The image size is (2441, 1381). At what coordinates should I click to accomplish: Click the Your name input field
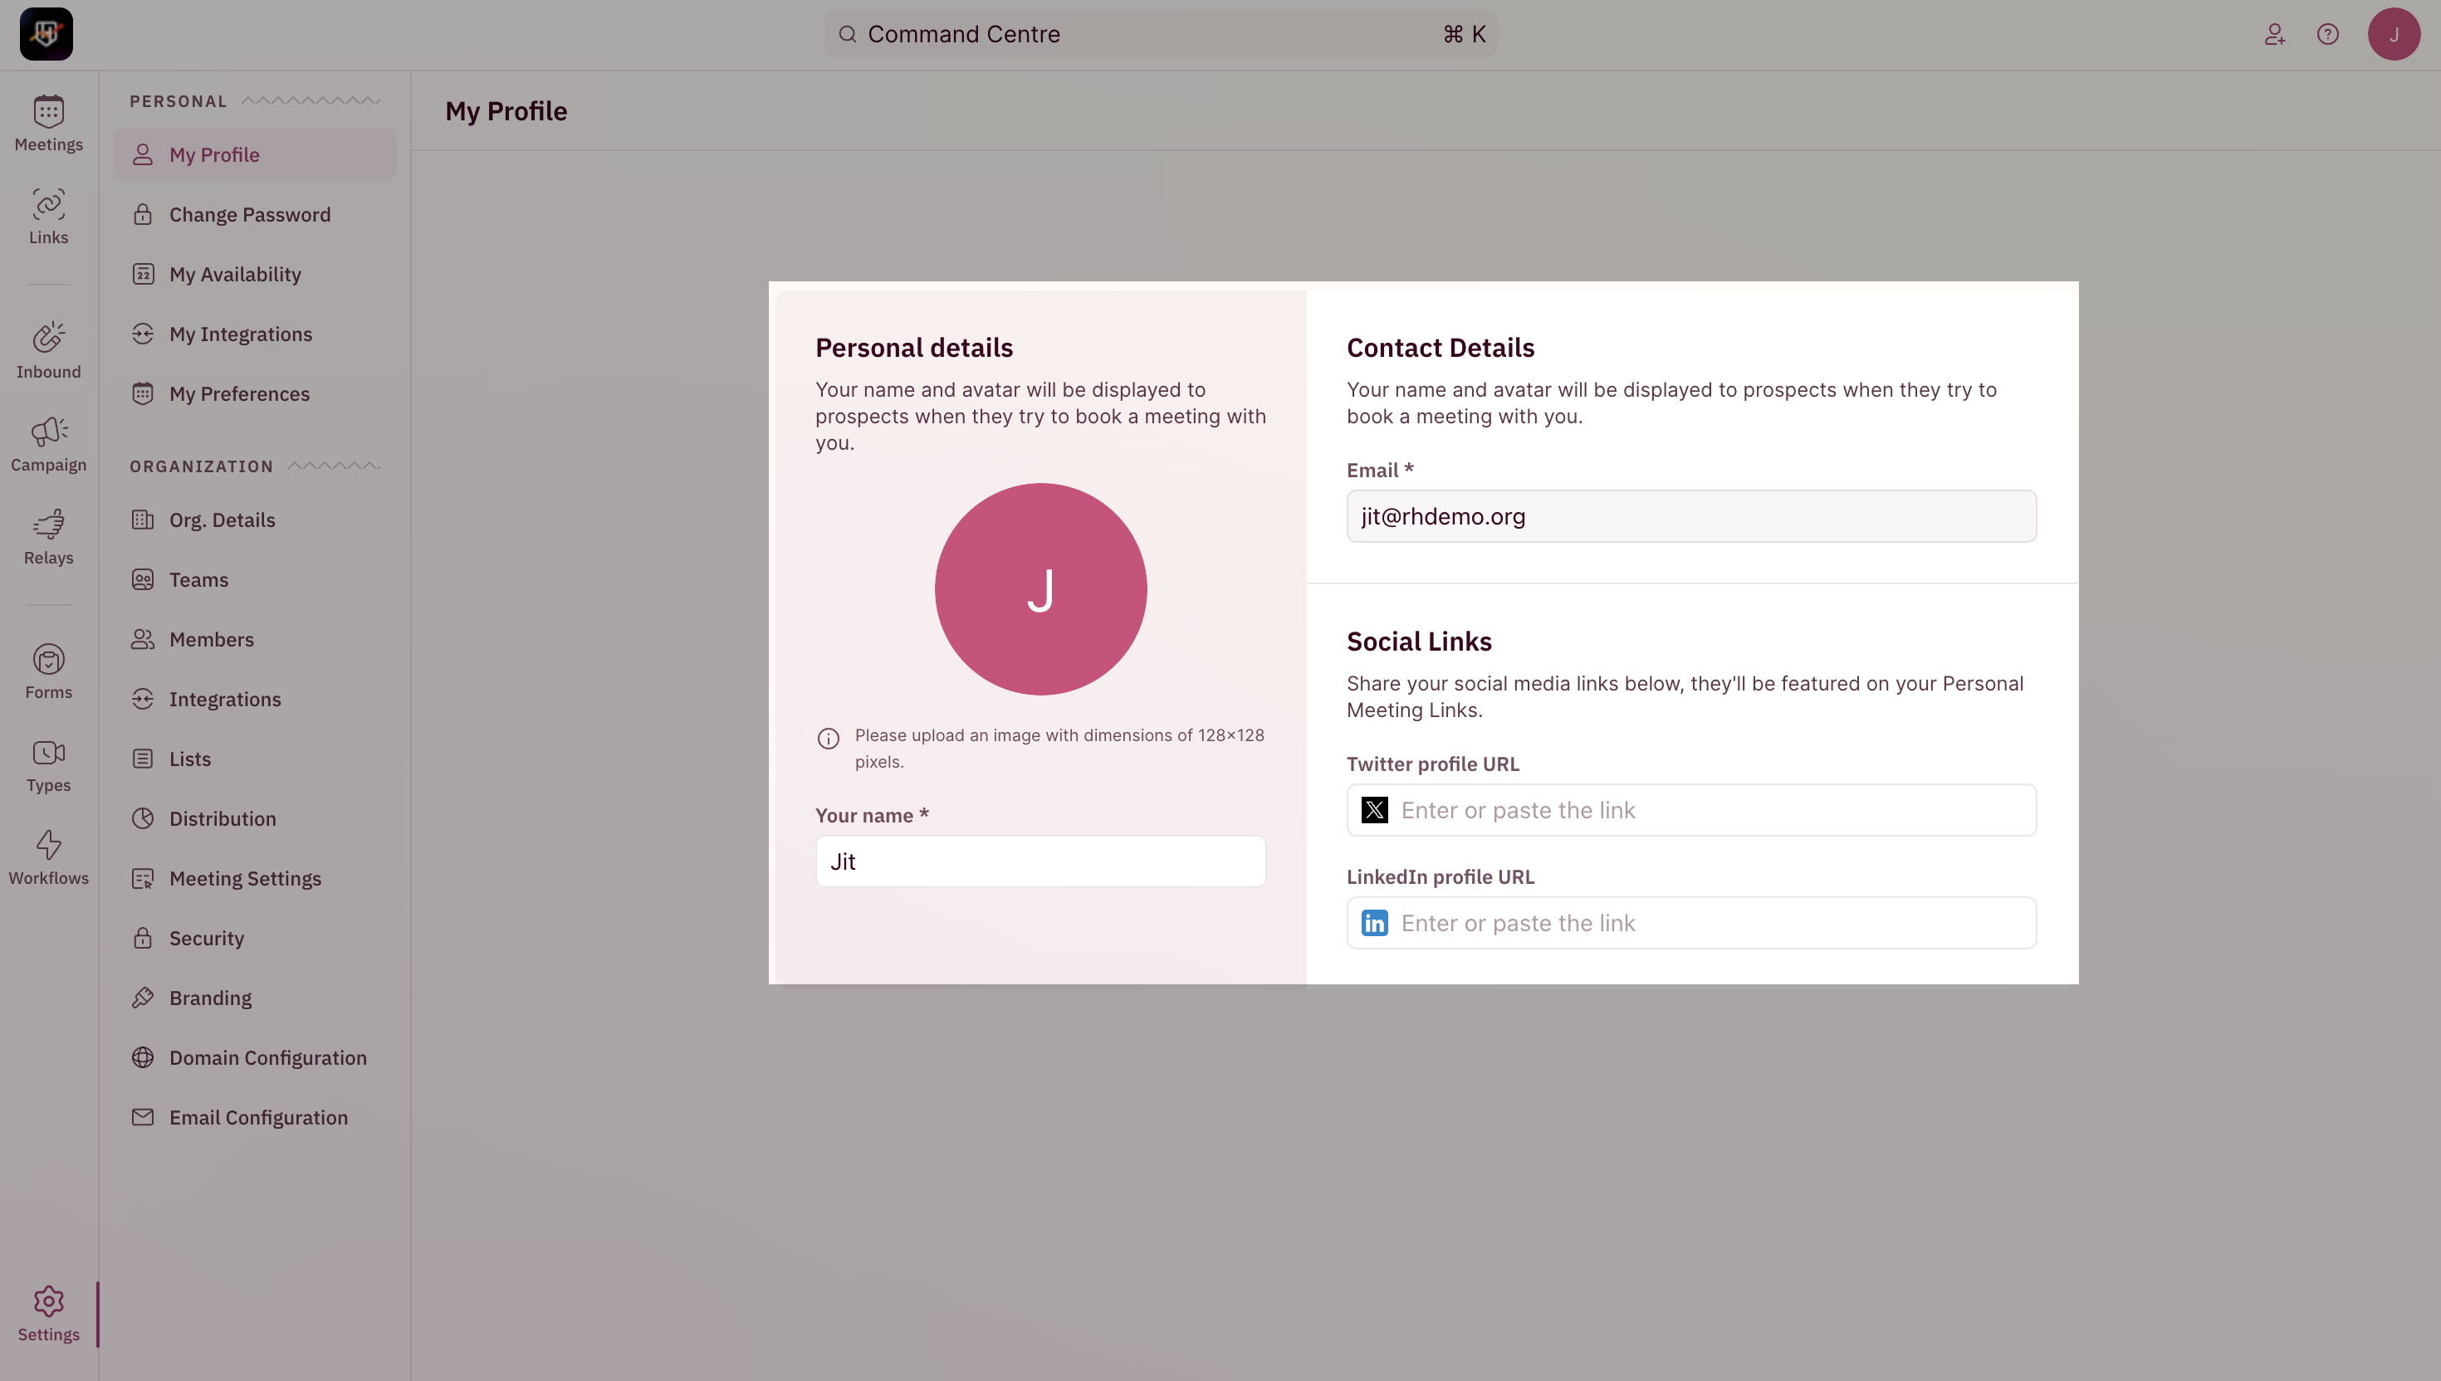click(1040, 861)
